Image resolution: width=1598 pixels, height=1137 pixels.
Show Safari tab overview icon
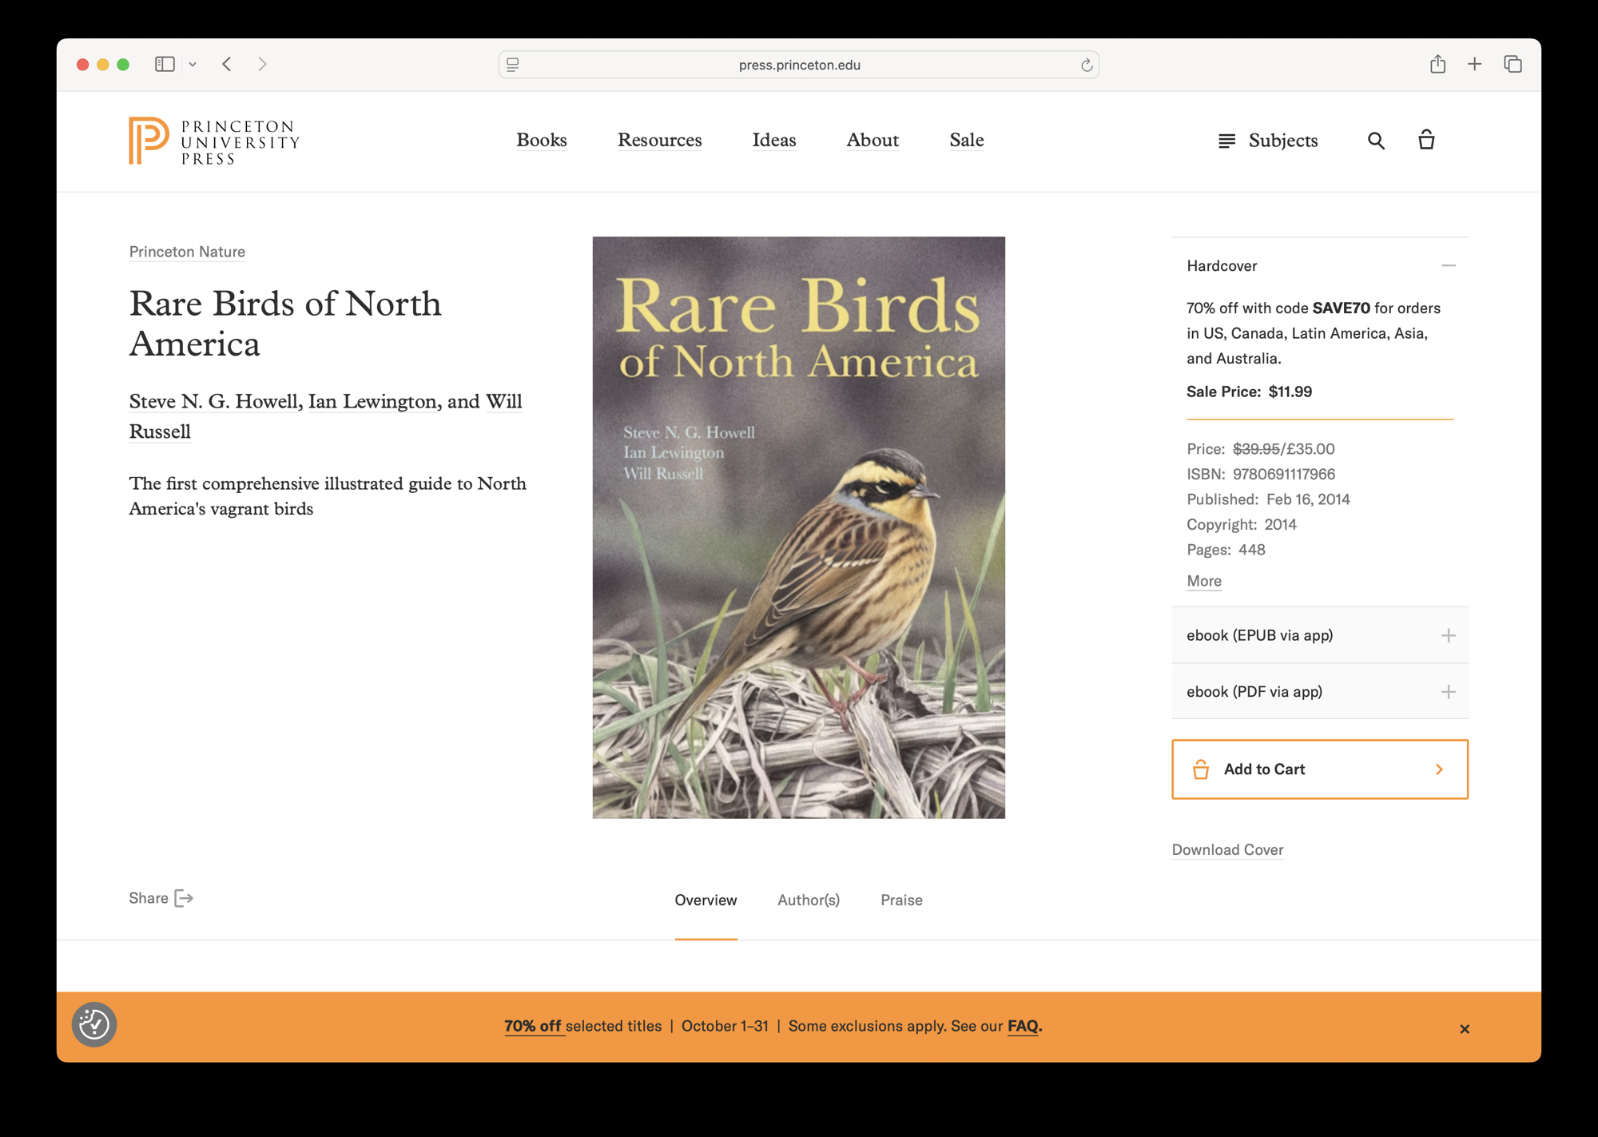coord(1513,64)
